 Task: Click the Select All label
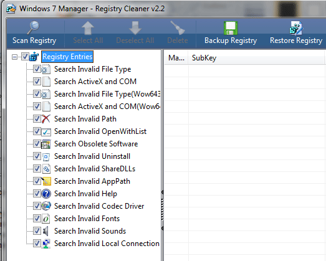pyautogui.click(x=88, y=40)
